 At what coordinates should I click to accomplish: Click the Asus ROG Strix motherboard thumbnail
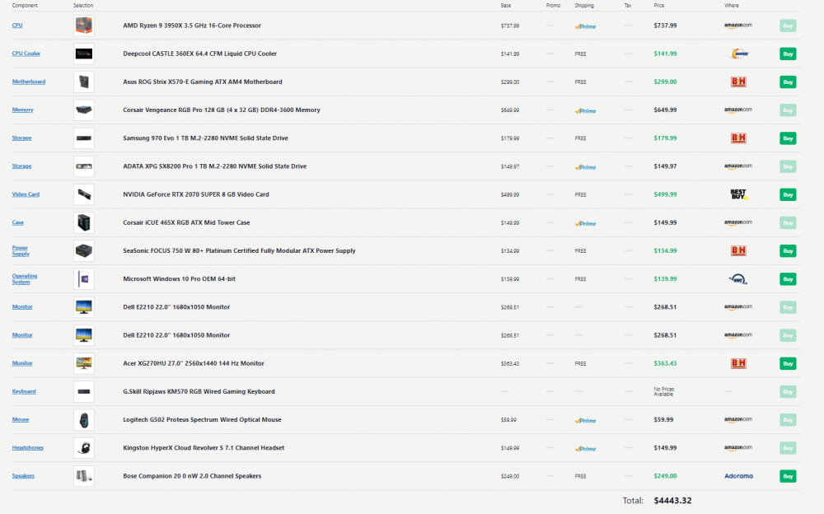[84, 82]
